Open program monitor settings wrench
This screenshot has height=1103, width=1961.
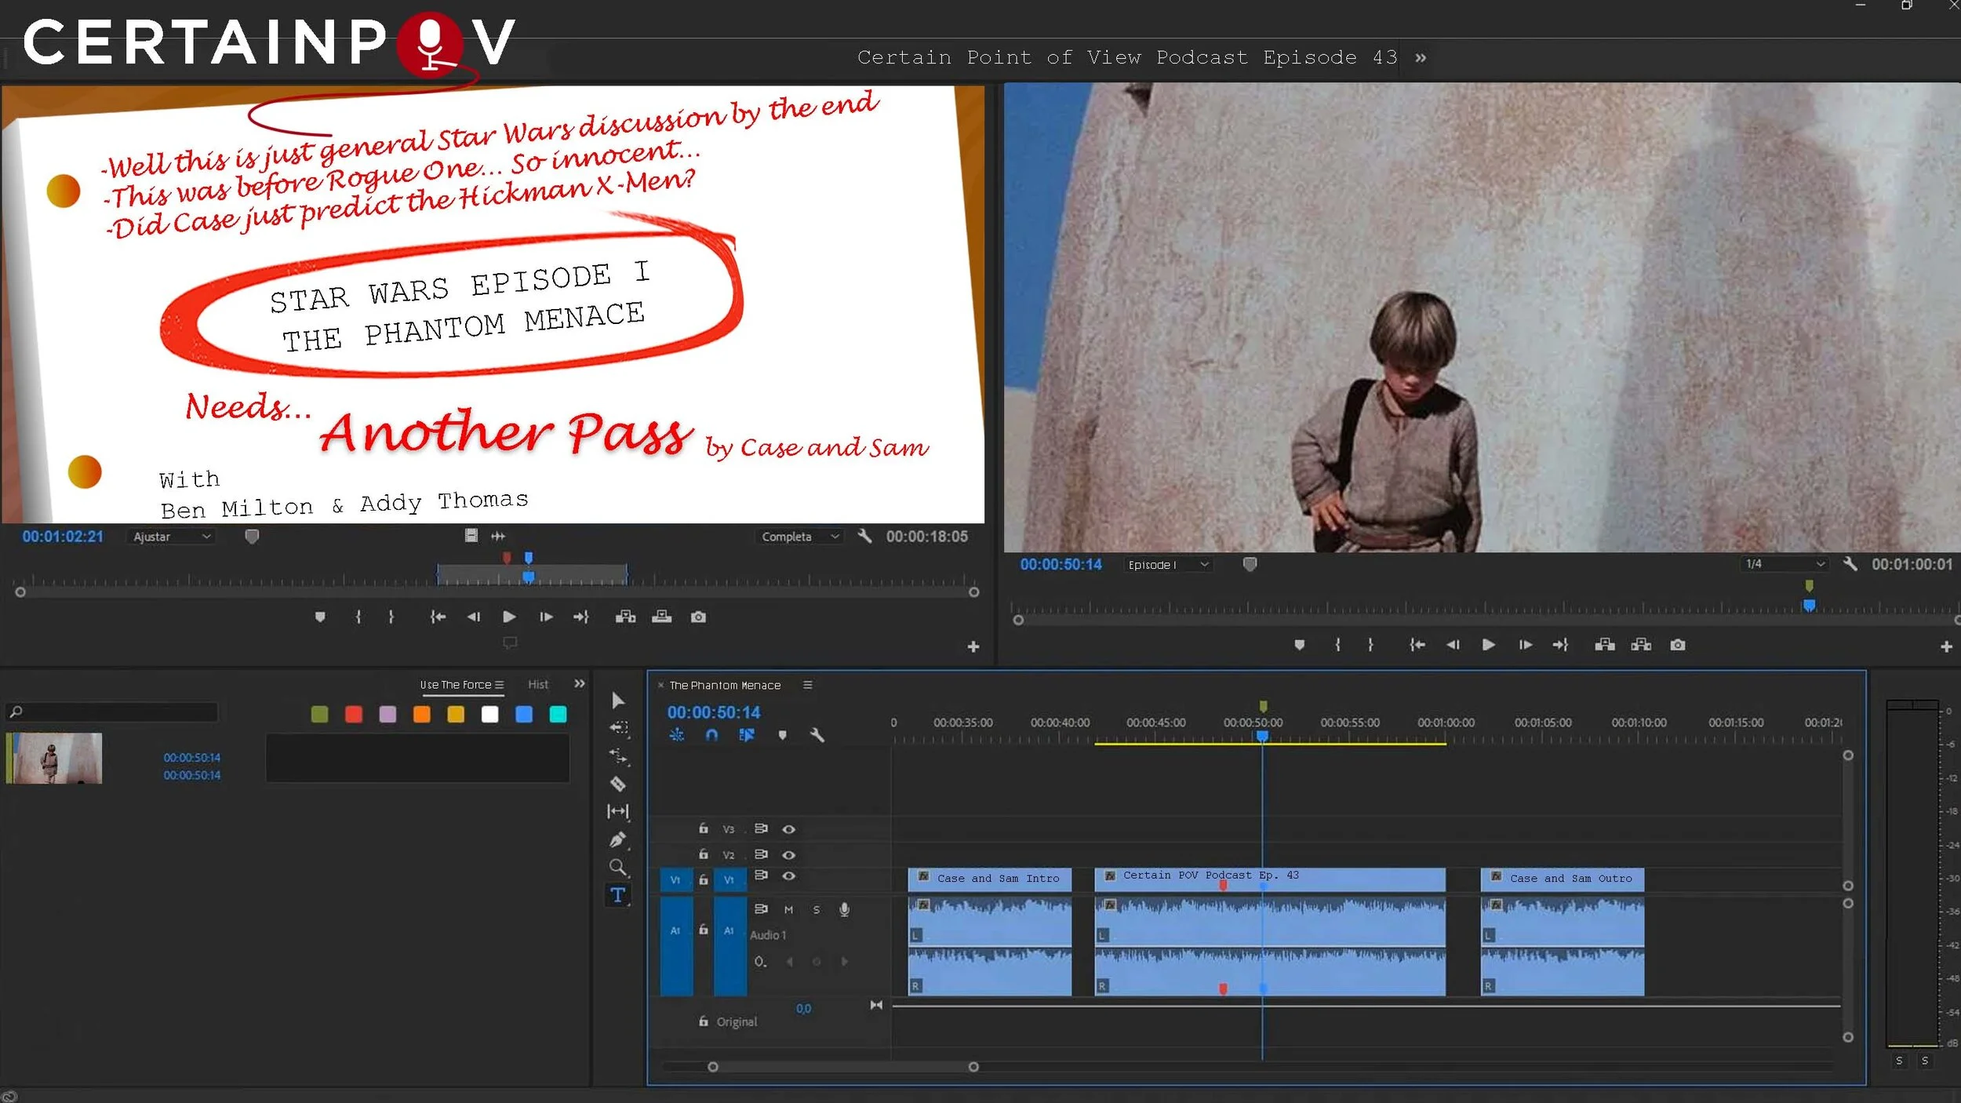1850,563
